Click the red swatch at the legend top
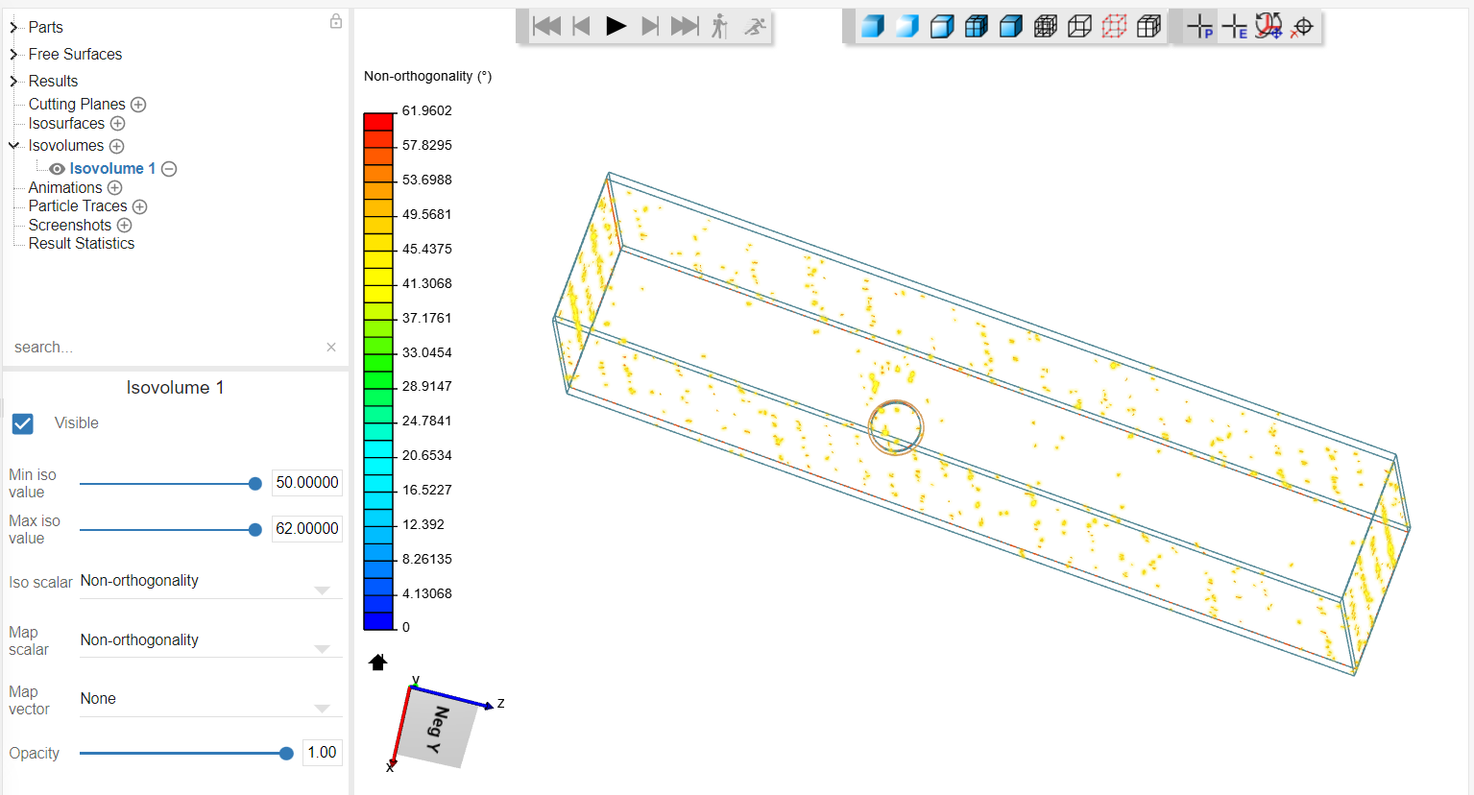Screen dimensions: 1474x795 click(x=378, y=122)
